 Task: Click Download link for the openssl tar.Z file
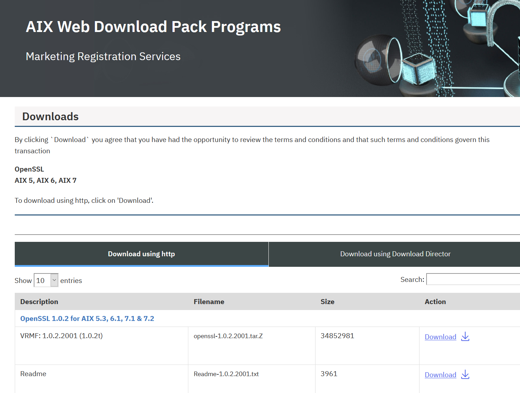pyautogui.click(x=440, y=337)
